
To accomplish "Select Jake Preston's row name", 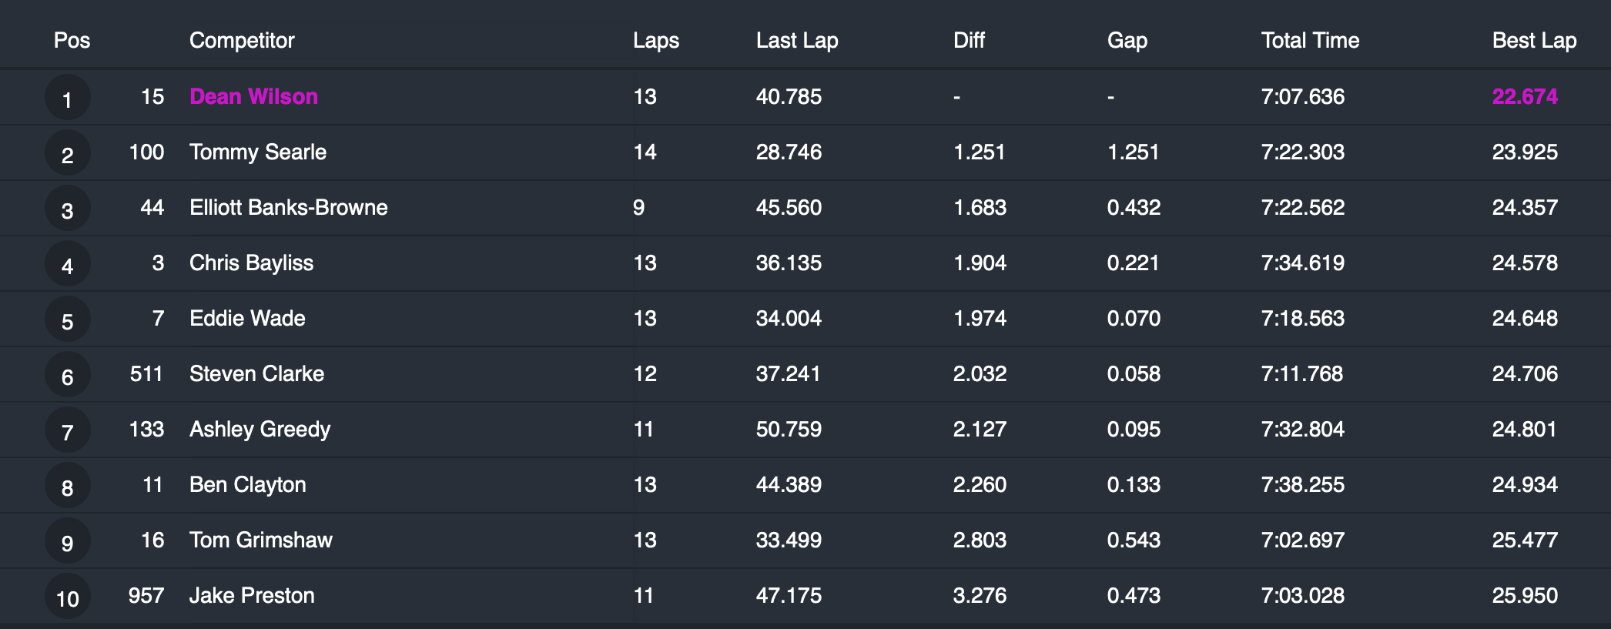I will 252,595.
